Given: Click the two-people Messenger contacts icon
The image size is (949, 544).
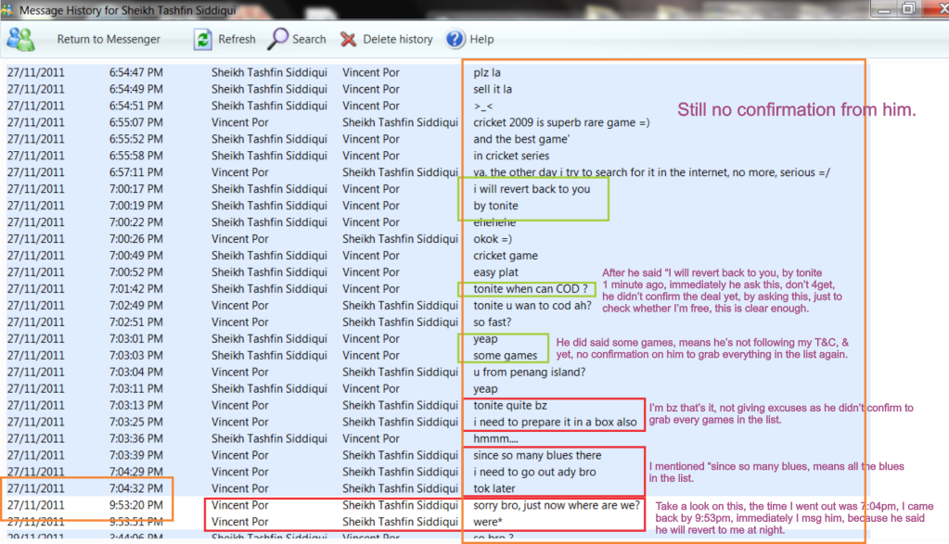Looking at the screenshot, I should coord(20,39).
